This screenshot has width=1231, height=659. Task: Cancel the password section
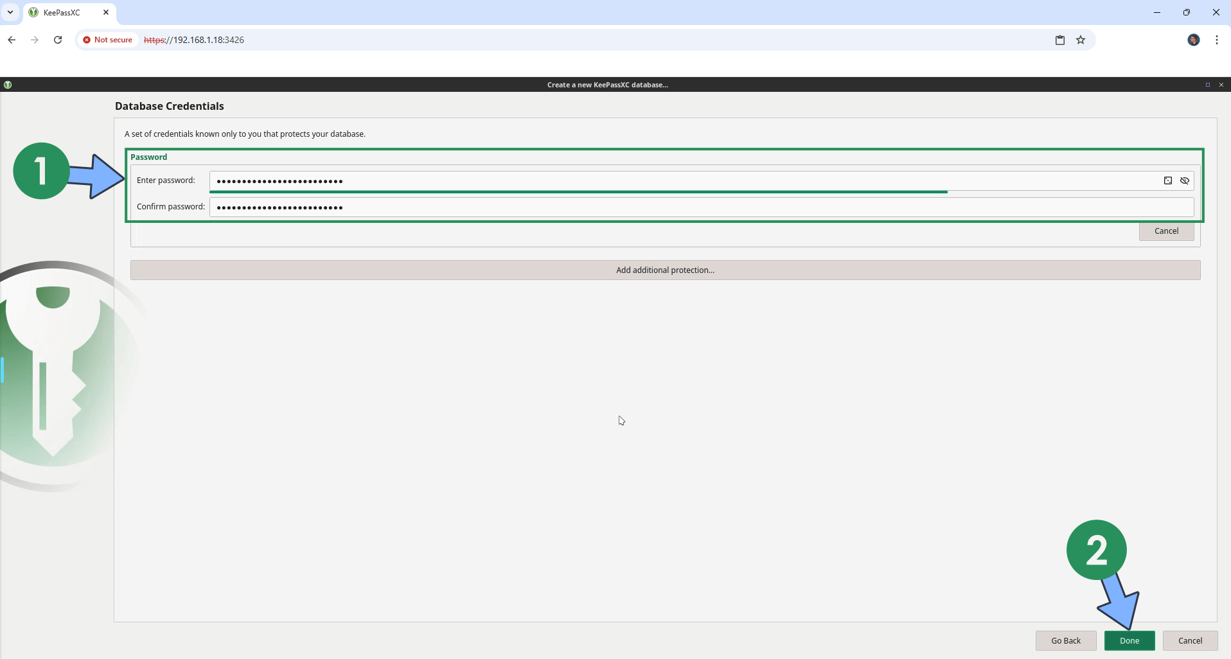point(1166,231)
